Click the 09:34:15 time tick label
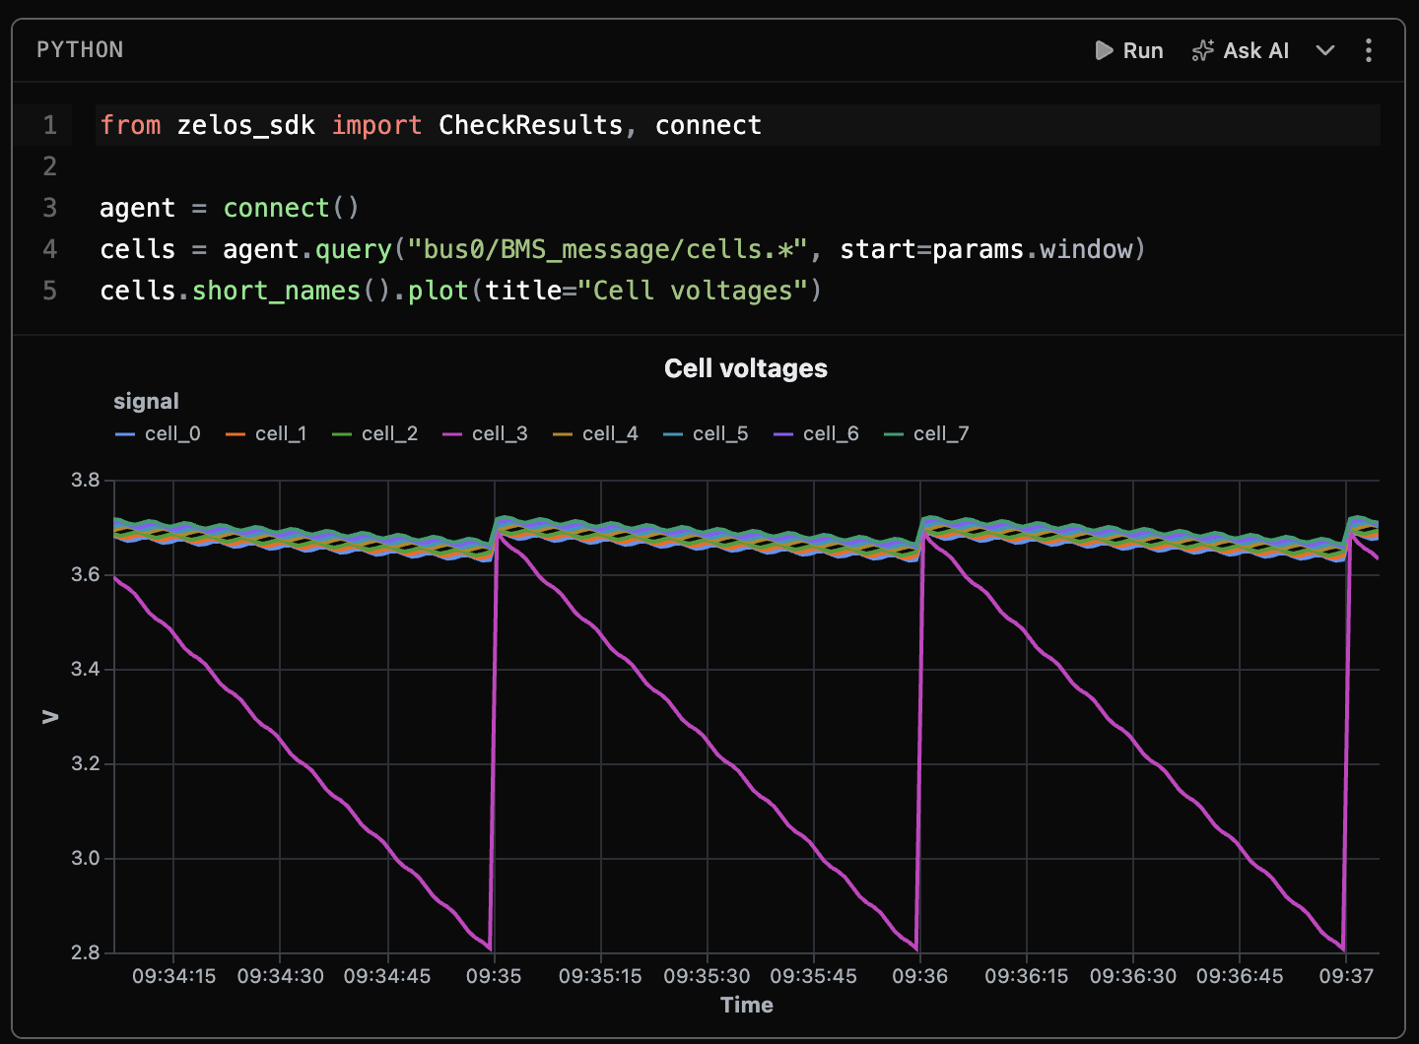Screen dimensions: 1419x1044 pyautogui.click(x=174, y=976)
